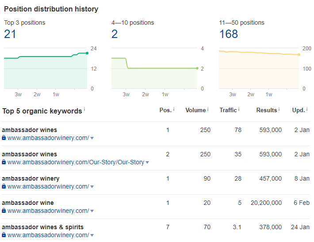
Task: Click the info icon beside Volume column
Action: (x=208, y=109)
